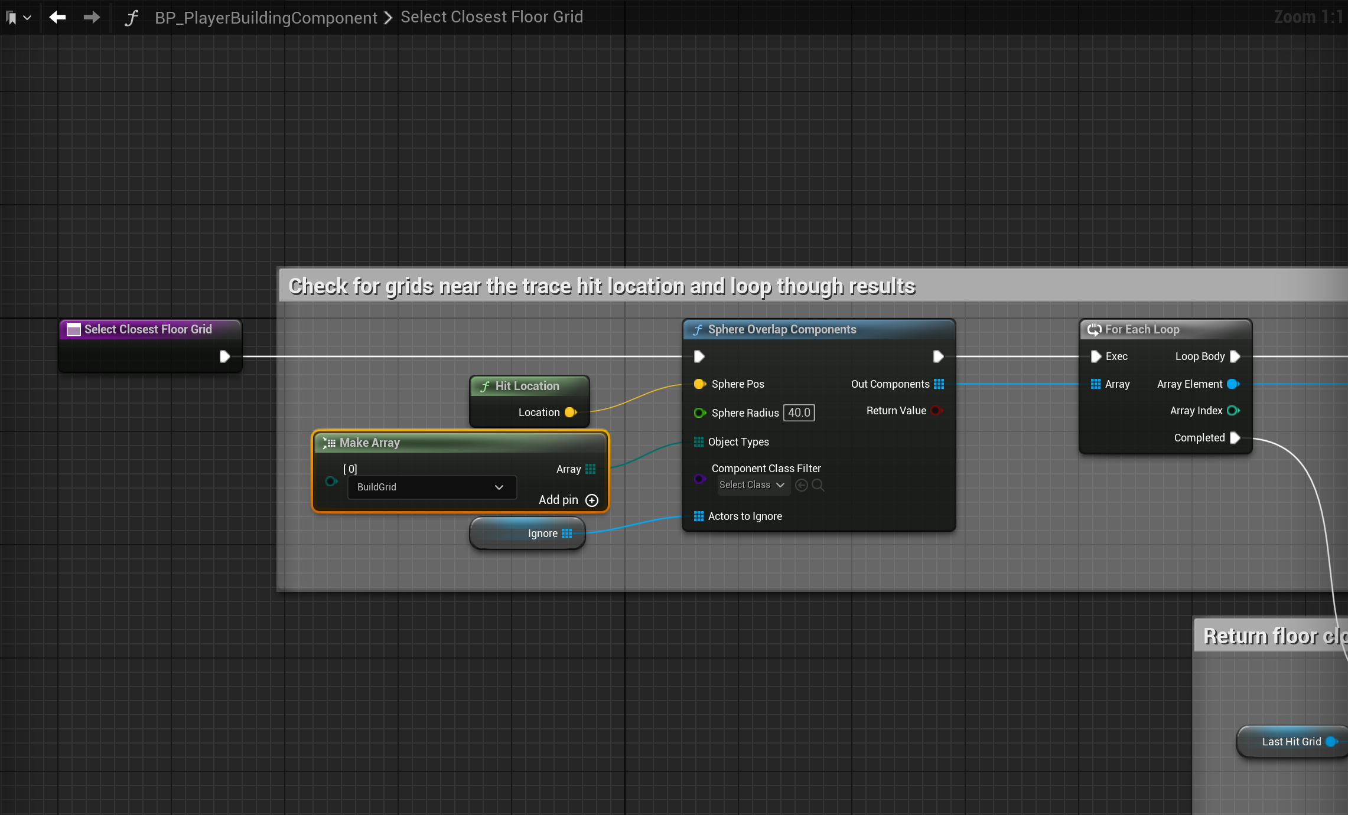This screenshot has height=815, width=1348.
Task: Open the BuildGrid enum dropdown
Action: click(432, 487)
